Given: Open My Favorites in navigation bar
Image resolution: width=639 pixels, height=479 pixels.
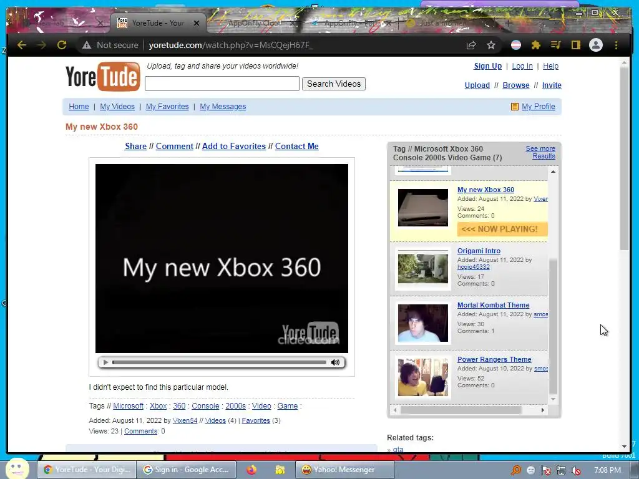Looking at the screenshot, I should 167,106.
